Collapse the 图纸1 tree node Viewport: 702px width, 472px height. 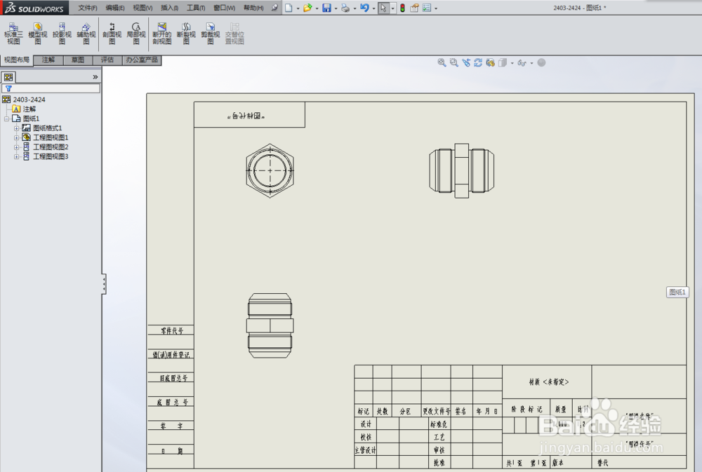(x=6, y=118)
